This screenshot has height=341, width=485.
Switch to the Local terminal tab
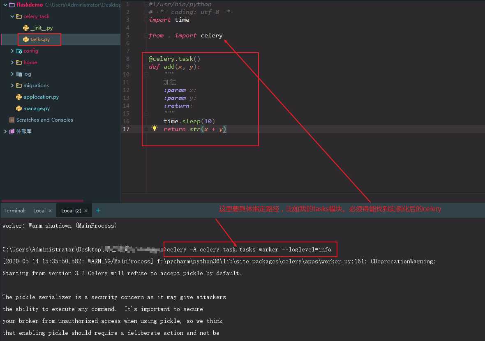point(39,210)
